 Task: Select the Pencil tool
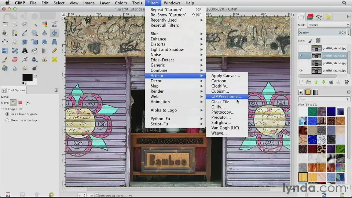[x=54, y=51]
